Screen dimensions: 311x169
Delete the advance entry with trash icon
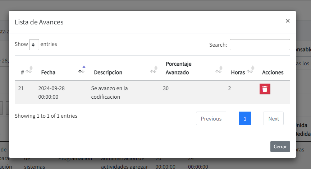coord(265,89)
